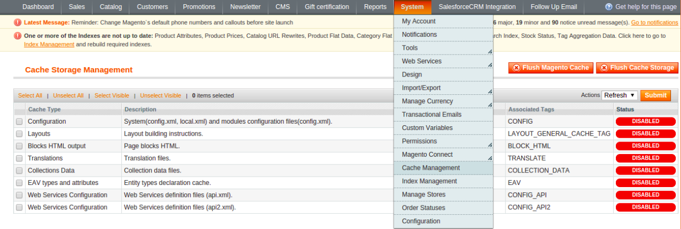Screen dimensions: 681x229
Task: Click 'Entity types declaration cache.' text
Action: click(167, 183)
